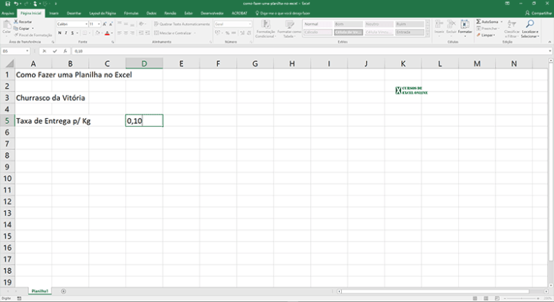Copy selection with Copiar
This screenshot has height=302, width=554.
[22, 28]
